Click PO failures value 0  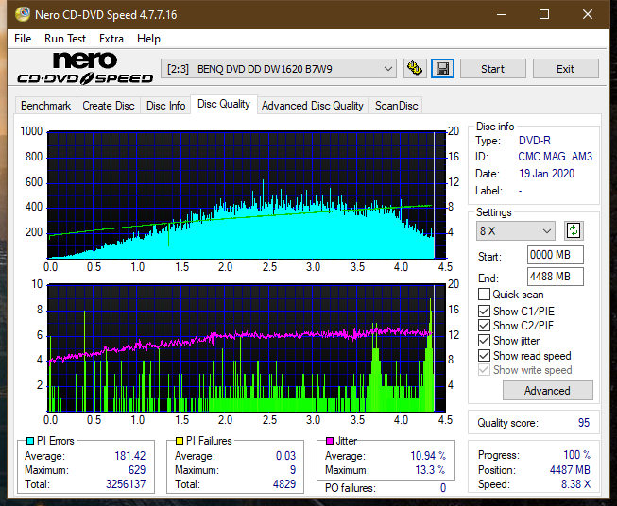pos(443,488)
